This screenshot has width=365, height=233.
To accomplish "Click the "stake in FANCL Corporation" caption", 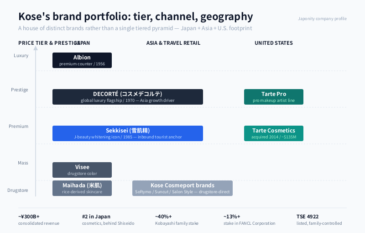I will (x=249, y=223).
